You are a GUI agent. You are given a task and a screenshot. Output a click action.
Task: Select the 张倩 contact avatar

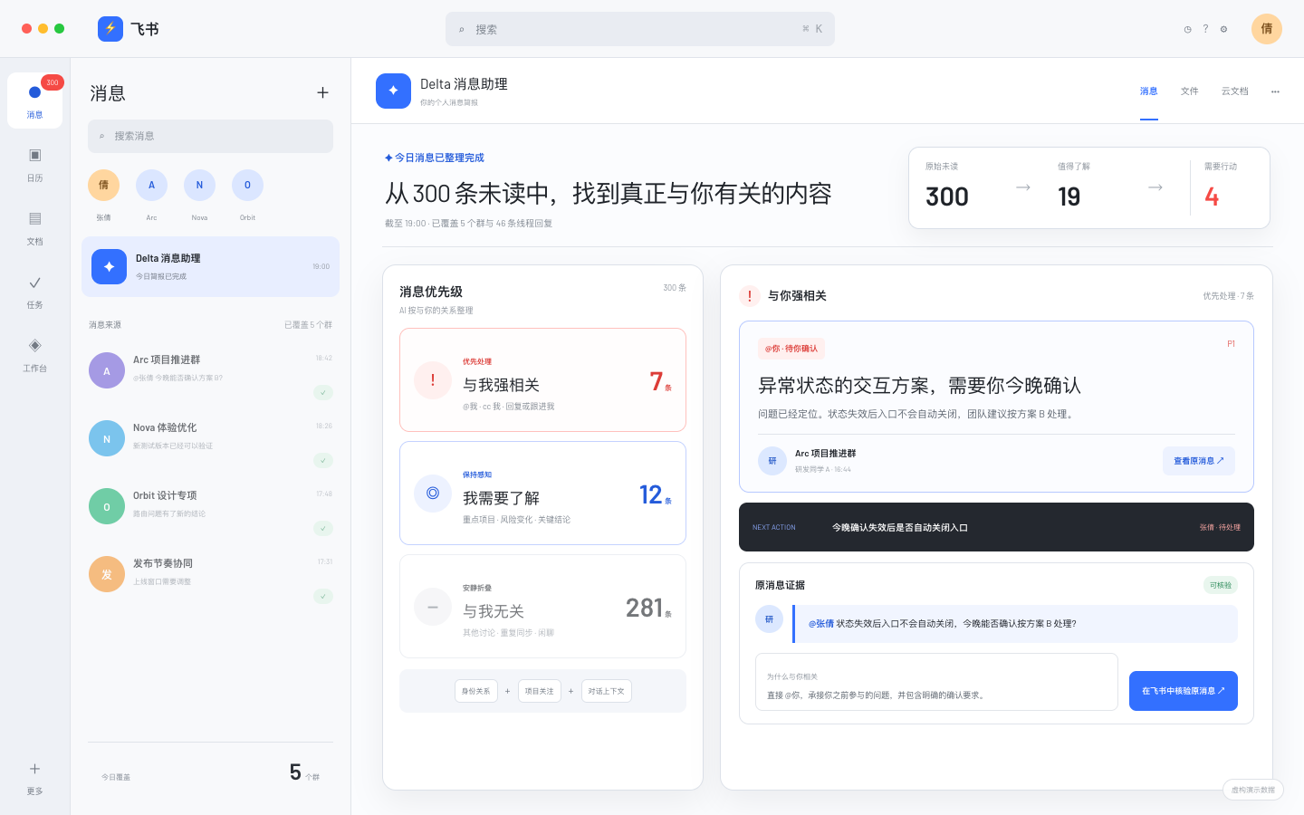click(103, 185)
